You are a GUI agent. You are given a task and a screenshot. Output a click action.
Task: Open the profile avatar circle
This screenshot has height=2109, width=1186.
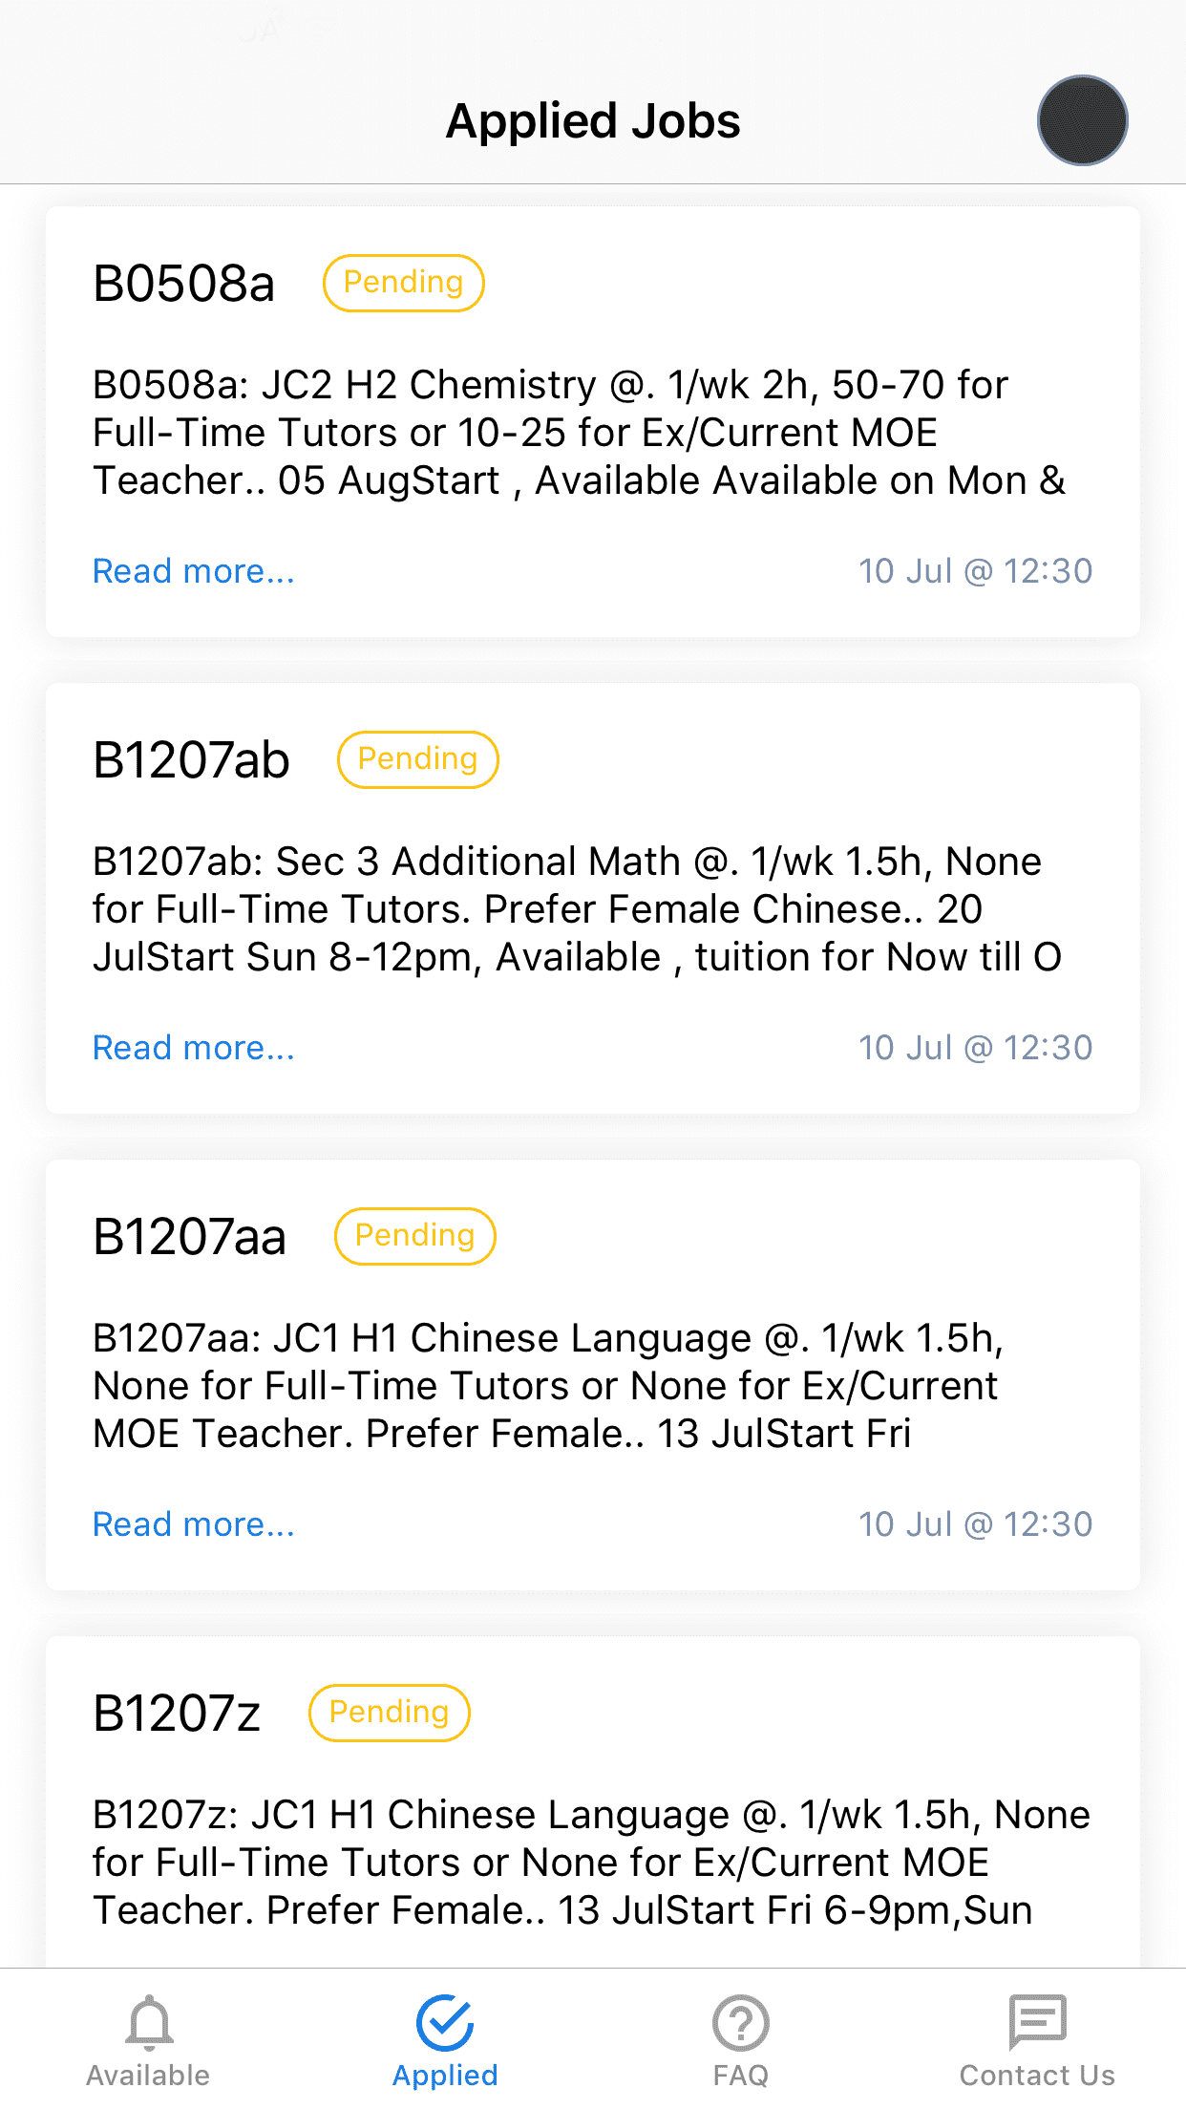pyautogui.click(x=1082, y=121)
